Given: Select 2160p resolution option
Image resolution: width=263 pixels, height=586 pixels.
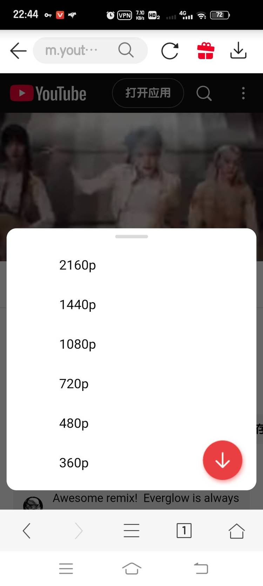Looking at the screenshot, I should coord(131,265).
